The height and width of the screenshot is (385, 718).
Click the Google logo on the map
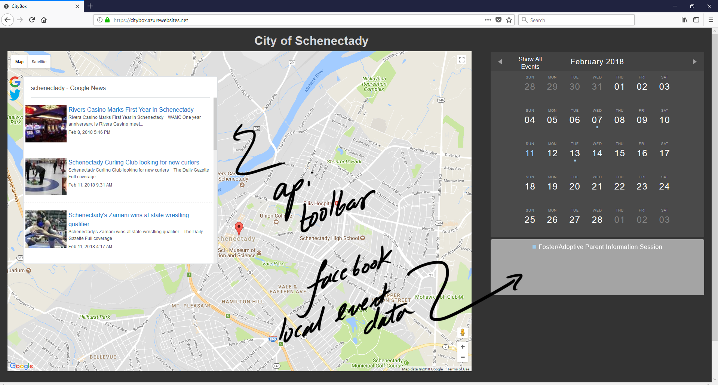[21, 366]
